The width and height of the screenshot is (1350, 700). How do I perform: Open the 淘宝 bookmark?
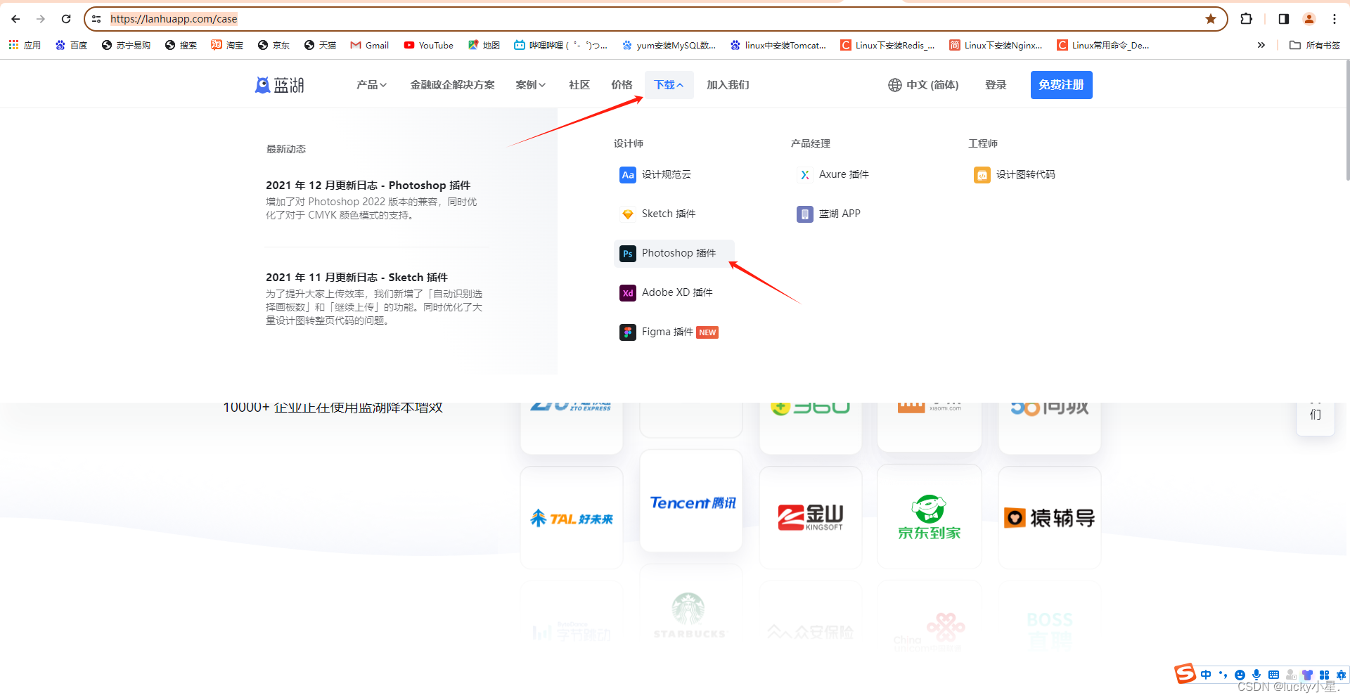pyautogui.click(x=227, y=45)
